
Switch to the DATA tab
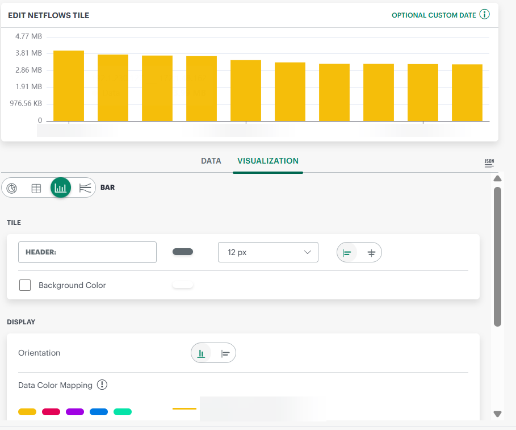coord(211,161)
